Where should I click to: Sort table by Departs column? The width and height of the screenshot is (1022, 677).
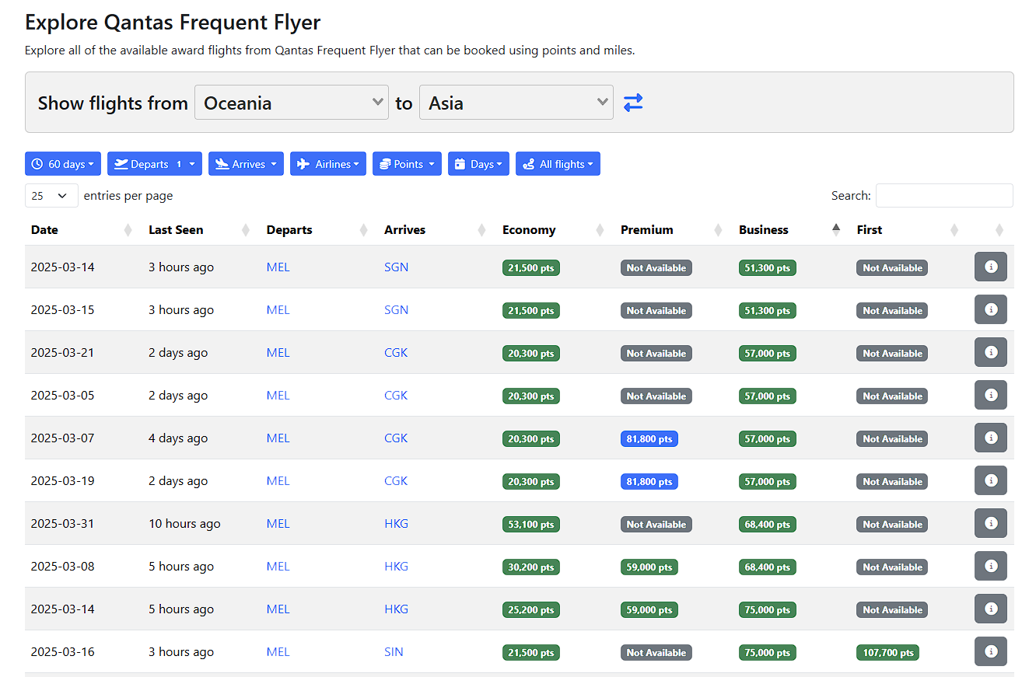[319, 229]
